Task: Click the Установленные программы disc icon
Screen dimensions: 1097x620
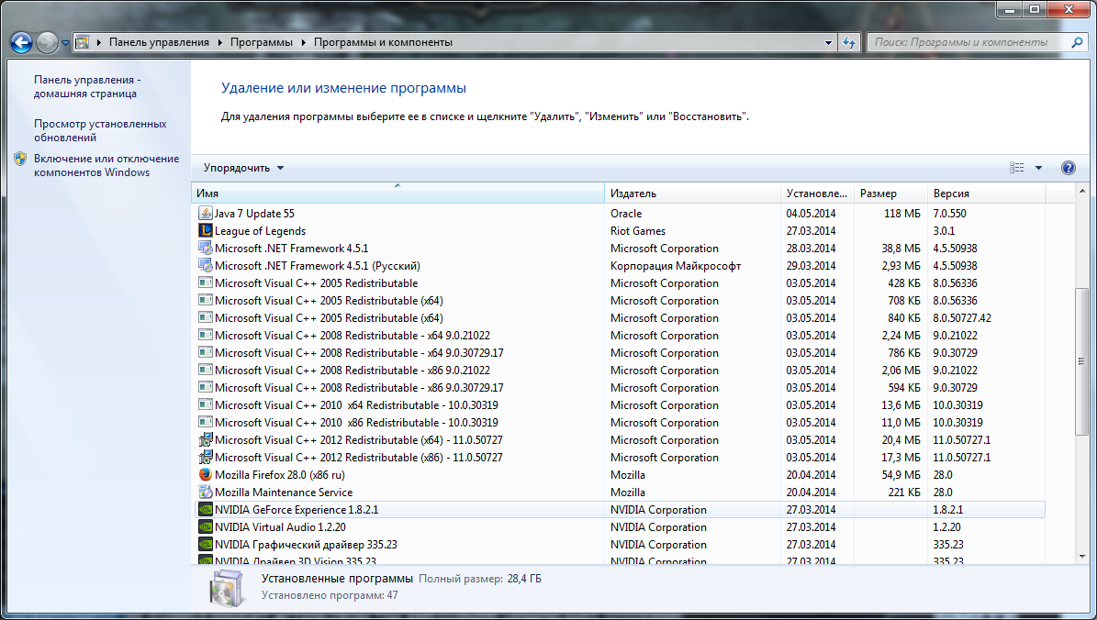Action: click(x=227, y=588)
